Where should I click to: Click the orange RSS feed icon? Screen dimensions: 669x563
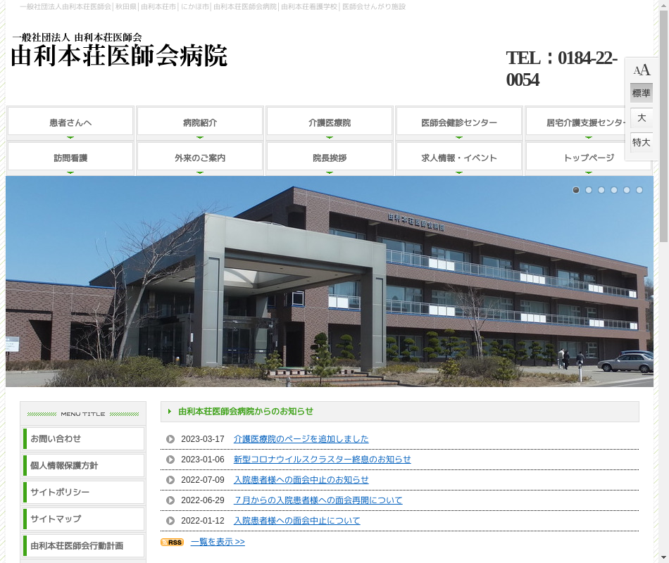click(x=172, y=542)
